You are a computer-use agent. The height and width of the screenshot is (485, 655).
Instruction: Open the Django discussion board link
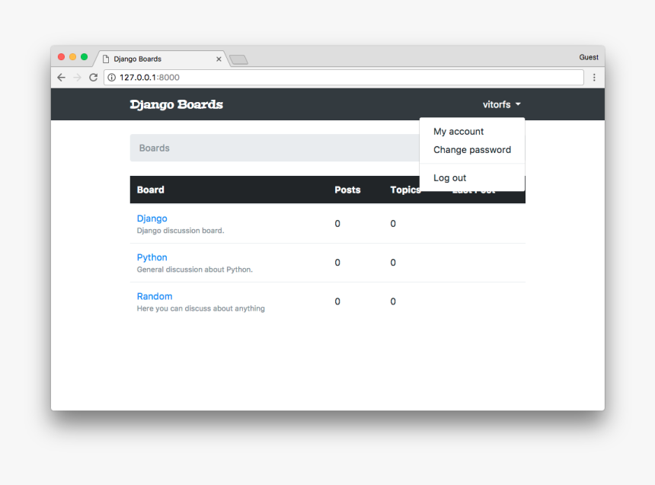[152, 219]
